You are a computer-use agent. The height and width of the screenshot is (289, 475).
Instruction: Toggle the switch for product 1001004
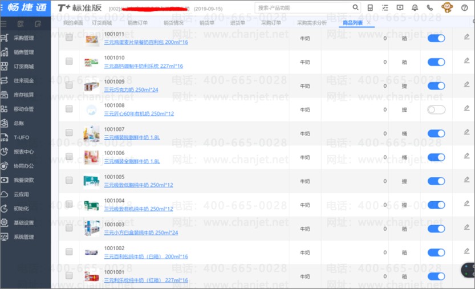(436, 205)
